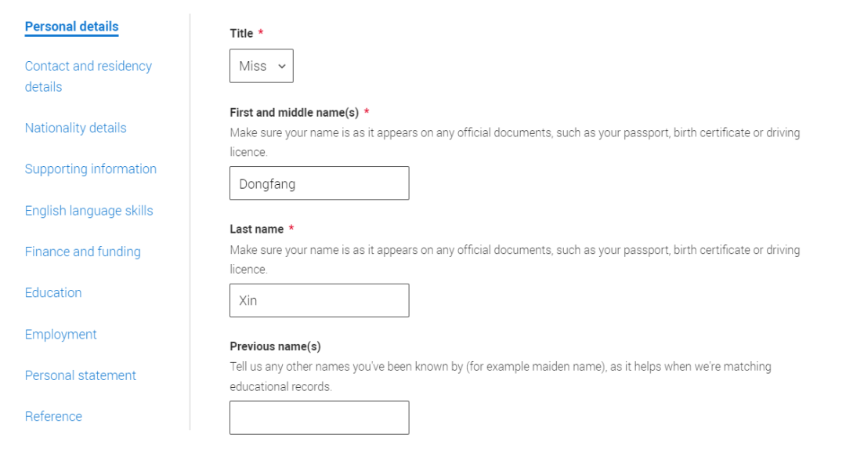This screenshot has width=846, height=449.
Task: Click the first name field containing Dongfang
Action: (x=320, y=183)
